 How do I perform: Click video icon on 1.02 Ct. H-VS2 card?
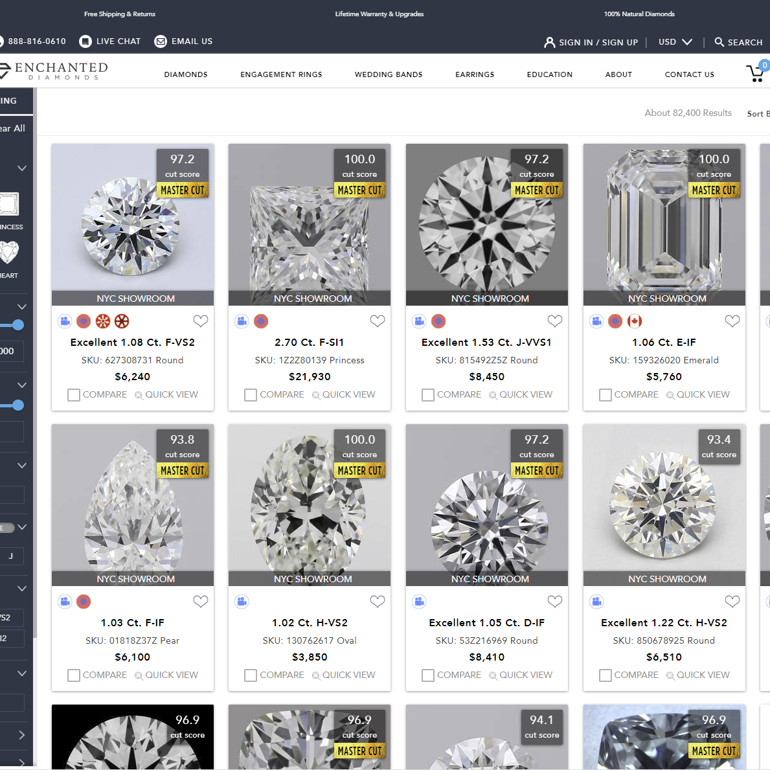pos(242,602)
